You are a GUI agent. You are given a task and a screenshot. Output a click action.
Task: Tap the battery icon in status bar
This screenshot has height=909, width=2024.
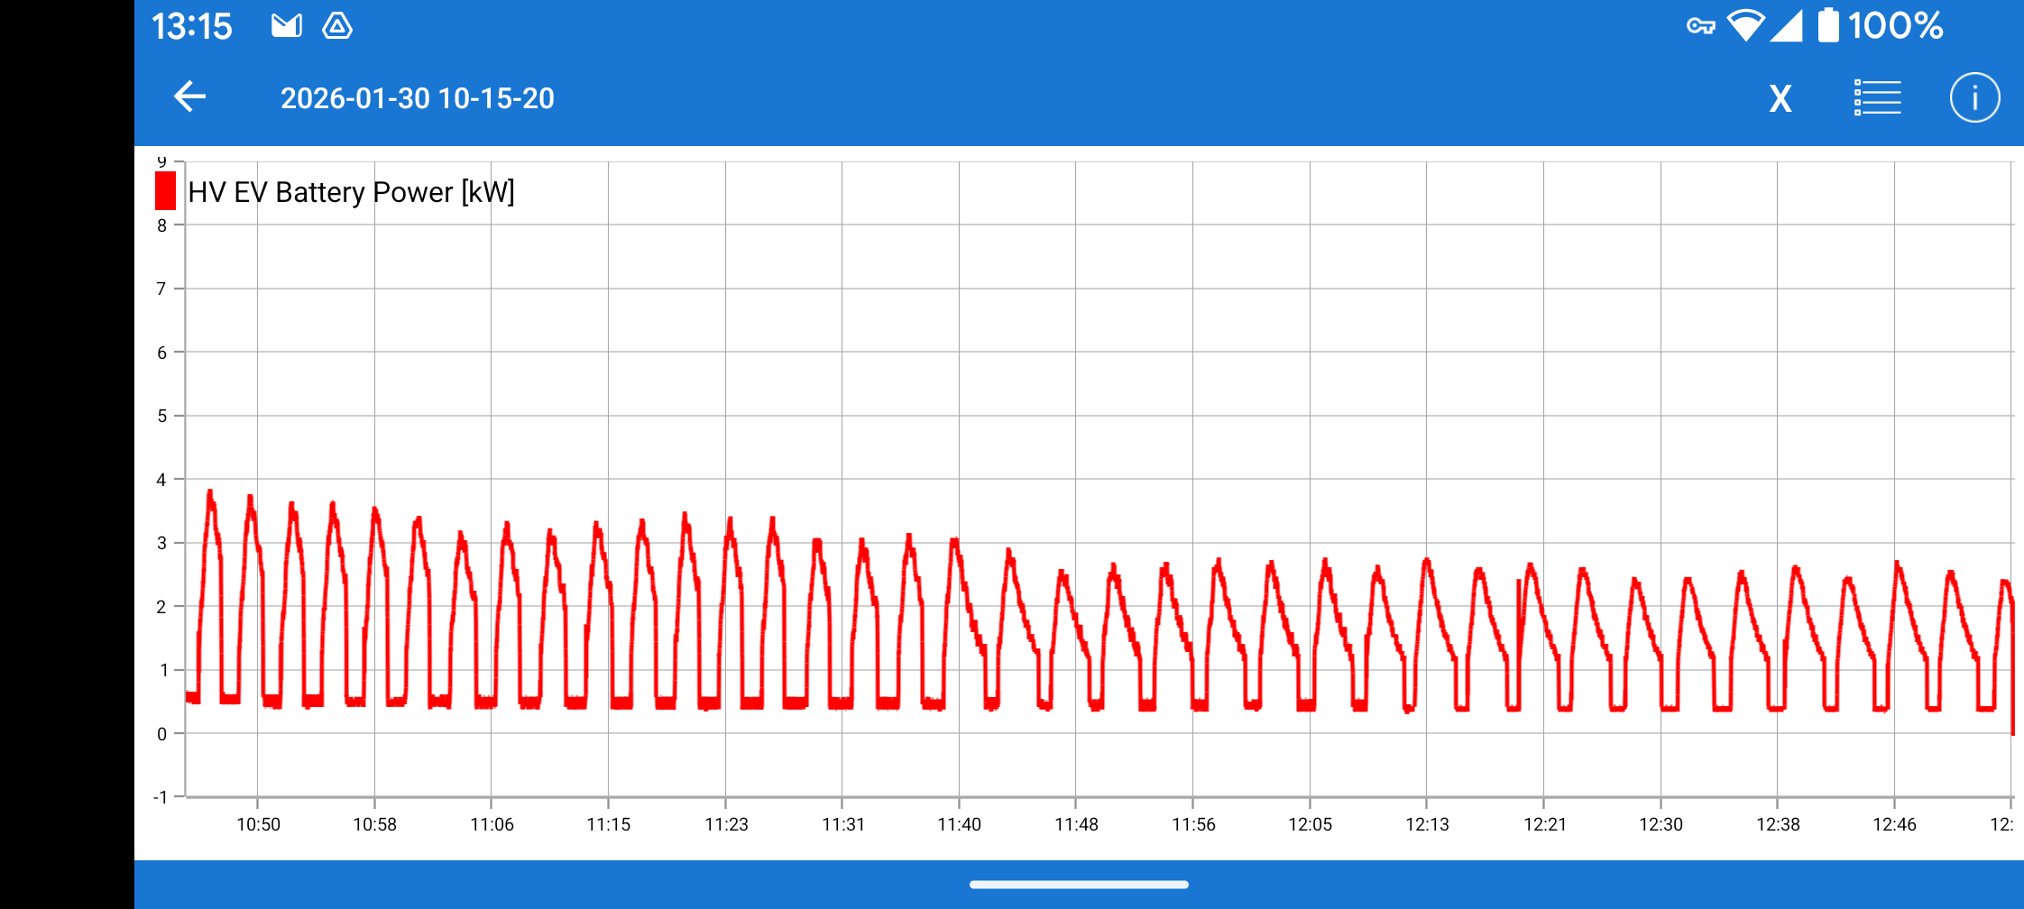(1827, 26)
